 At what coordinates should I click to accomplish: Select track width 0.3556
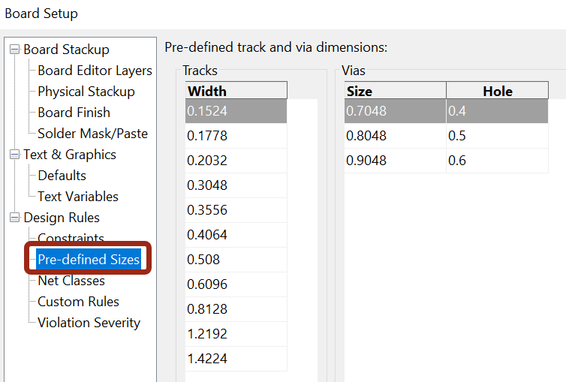coord(236,210)
